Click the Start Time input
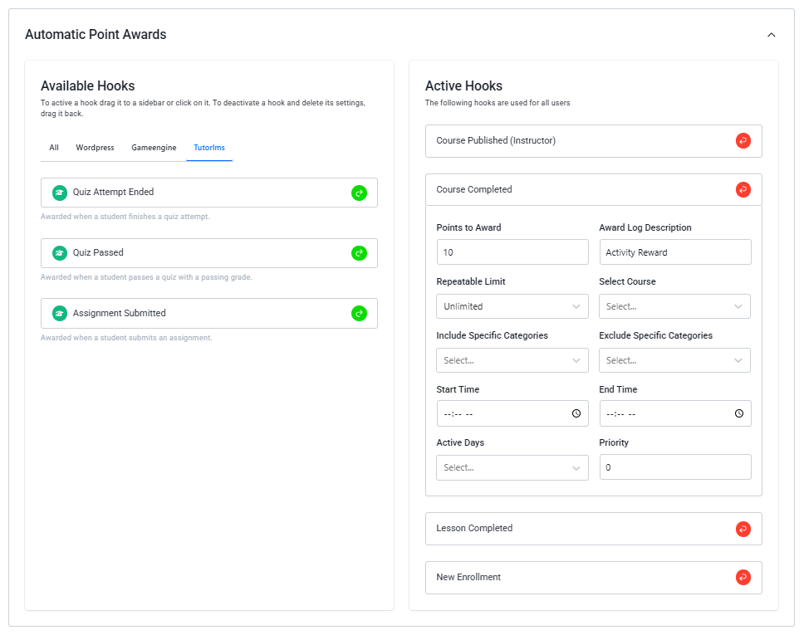 tap(512, 413)
